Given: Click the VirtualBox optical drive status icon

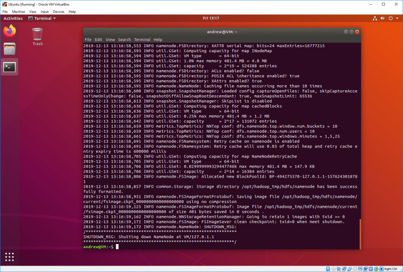Looking at the screenshot, I should [x=333, y=269].
